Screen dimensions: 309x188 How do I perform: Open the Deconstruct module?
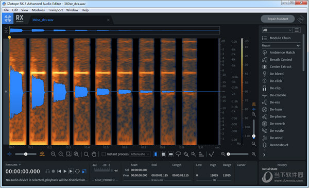click(x=275, y=145)
